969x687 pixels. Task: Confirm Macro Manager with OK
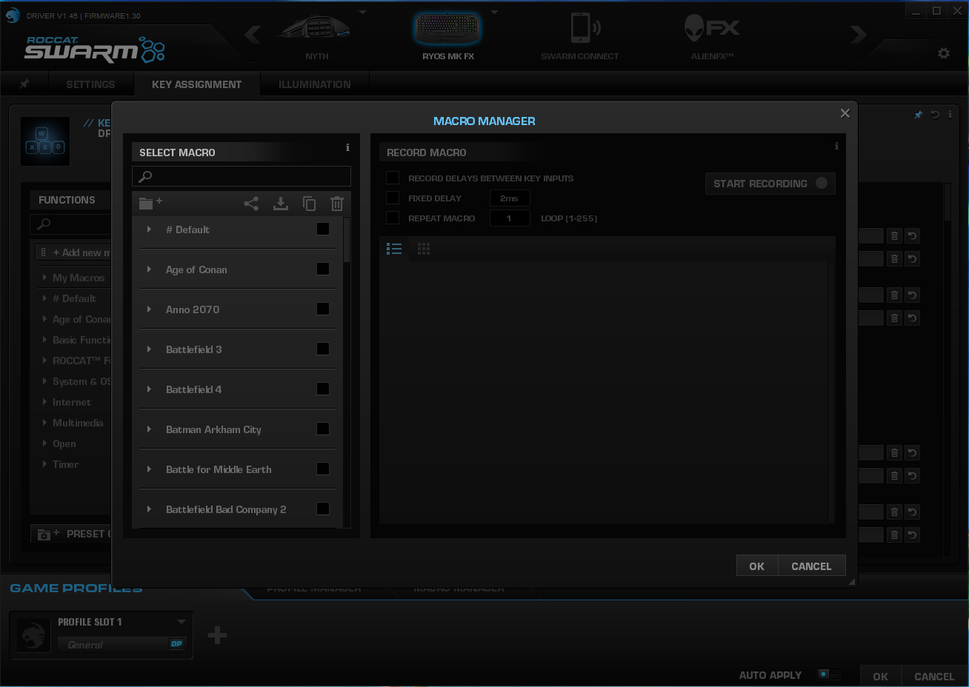tap(756, 566)
